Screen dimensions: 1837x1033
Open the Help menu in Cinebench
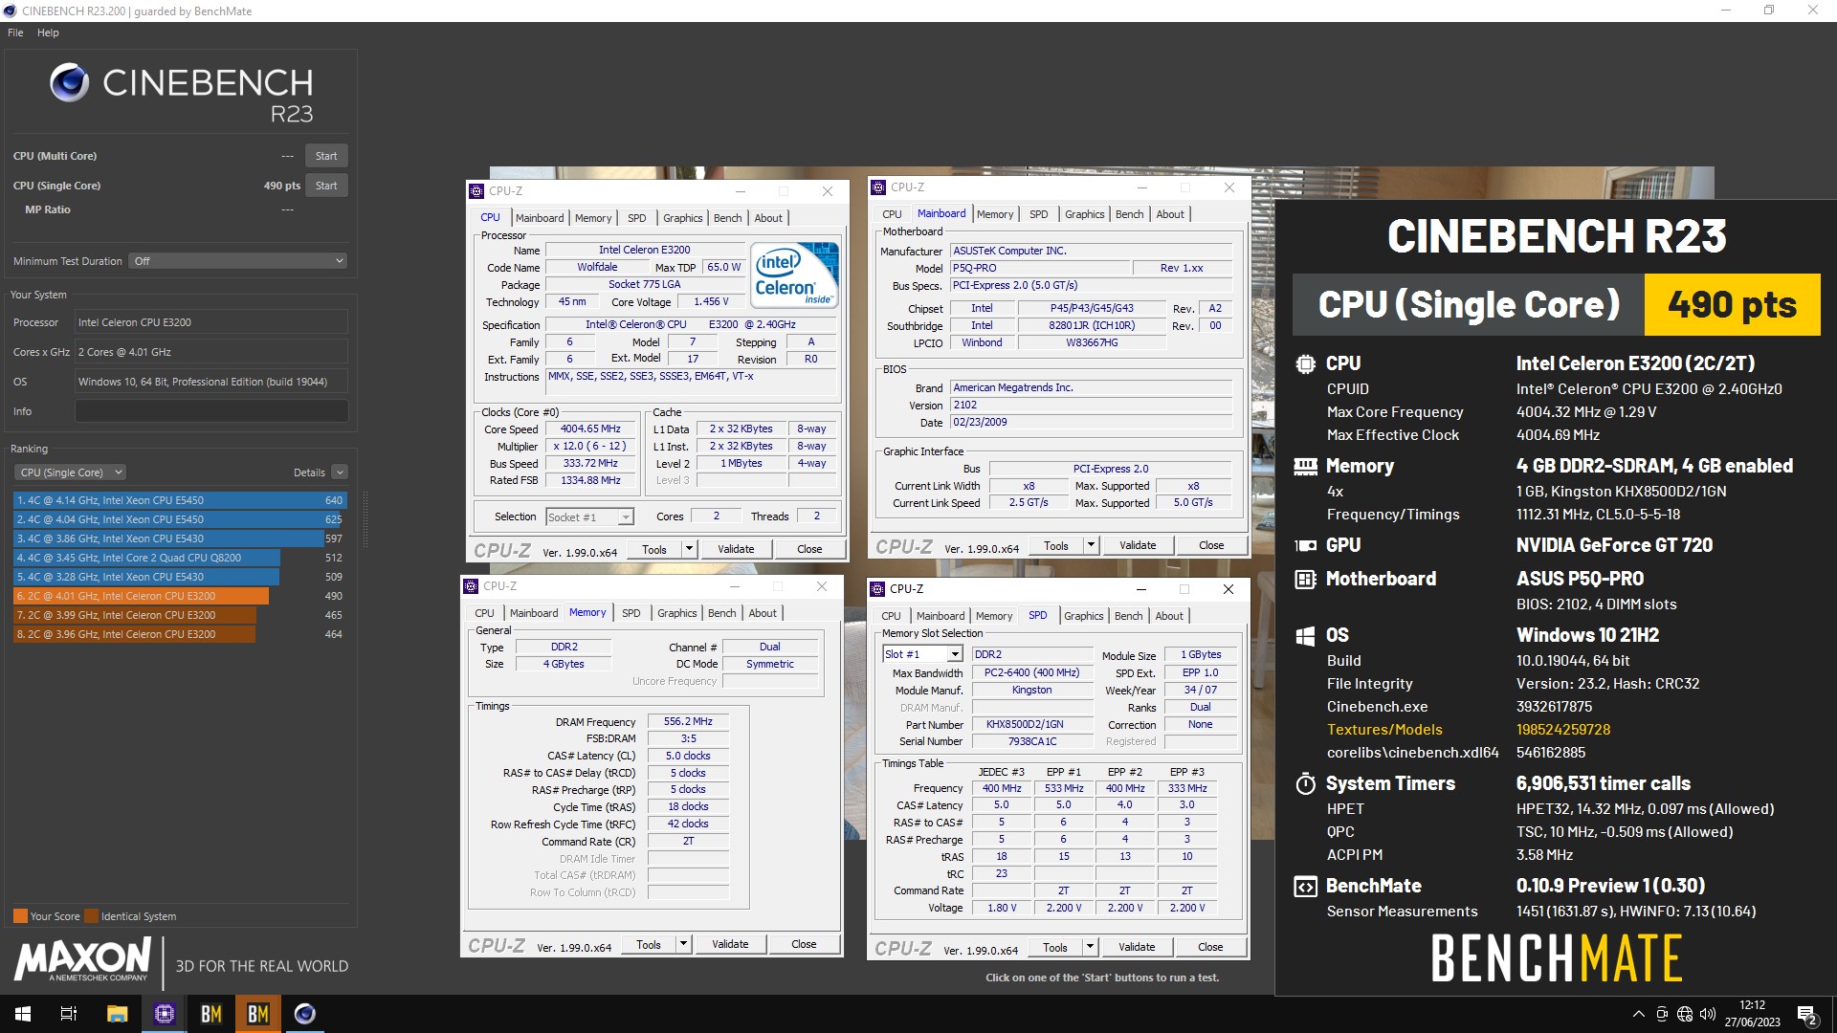click(48, 33)
